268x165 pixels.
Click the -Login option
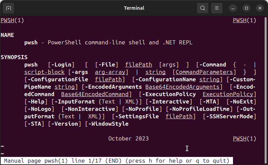(x=61, y=65)
